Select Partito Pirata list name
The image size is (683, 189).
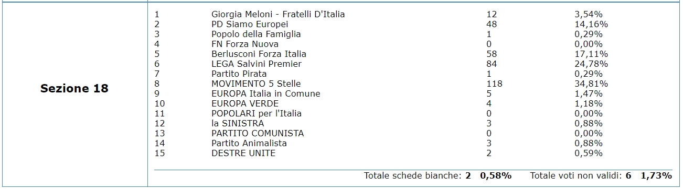(239, 74)
